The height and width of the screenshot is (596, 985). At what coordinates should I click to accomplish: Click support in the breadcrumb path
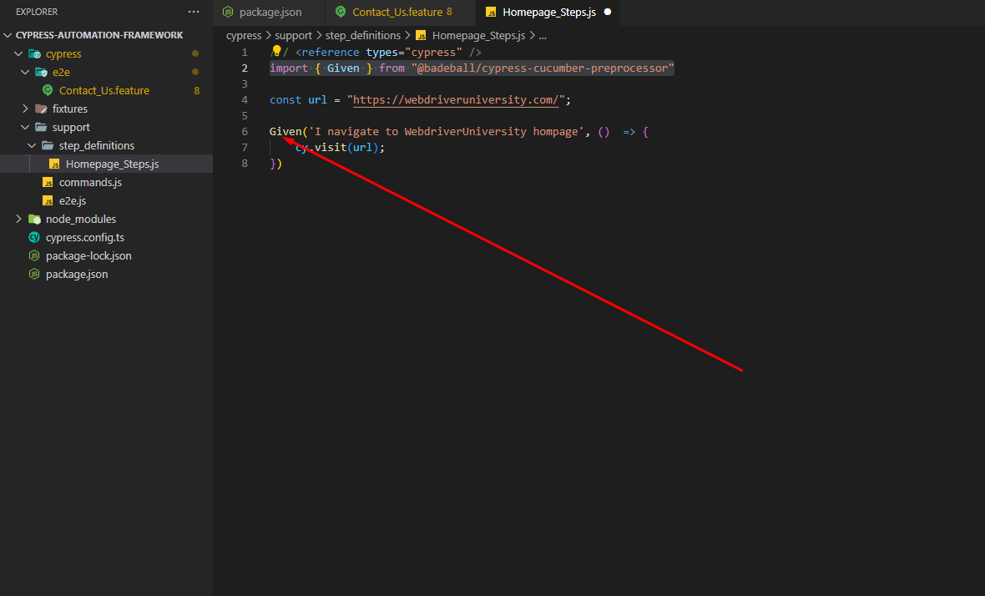pos(293,36)
